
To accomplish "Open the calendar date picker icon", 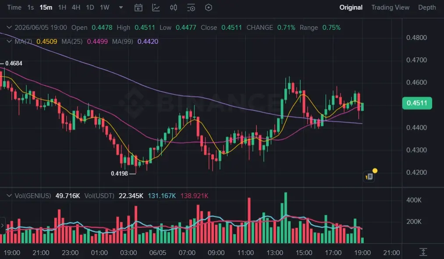I will click(x=138, y=7).
